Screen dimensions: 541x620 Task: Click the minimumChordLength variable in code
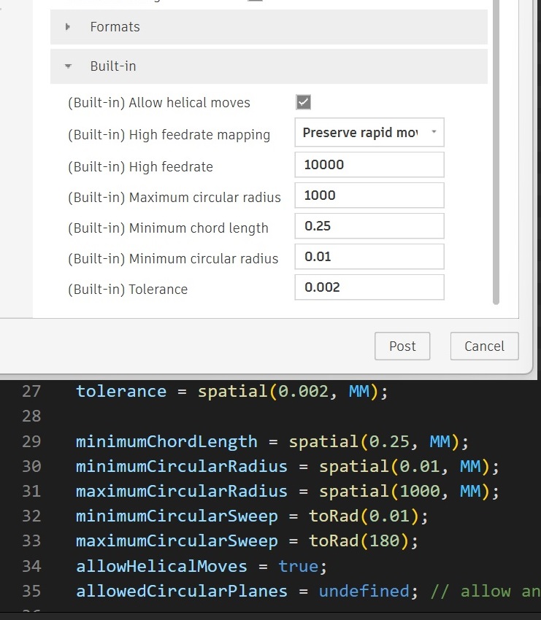tap(166, 441)
